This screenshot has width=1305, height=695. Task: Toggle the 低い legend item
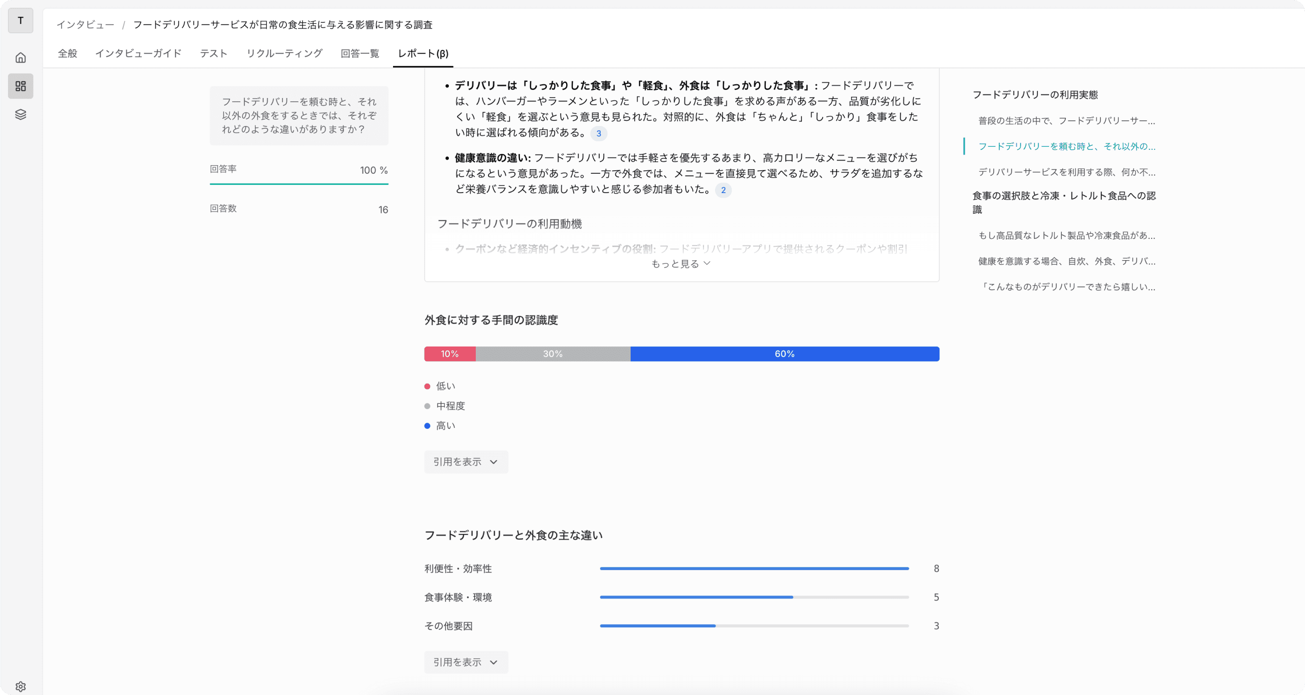coord(444,386)
